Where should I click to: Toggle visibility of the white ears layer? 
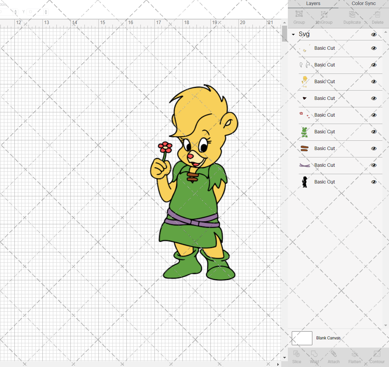coord(374,65)
